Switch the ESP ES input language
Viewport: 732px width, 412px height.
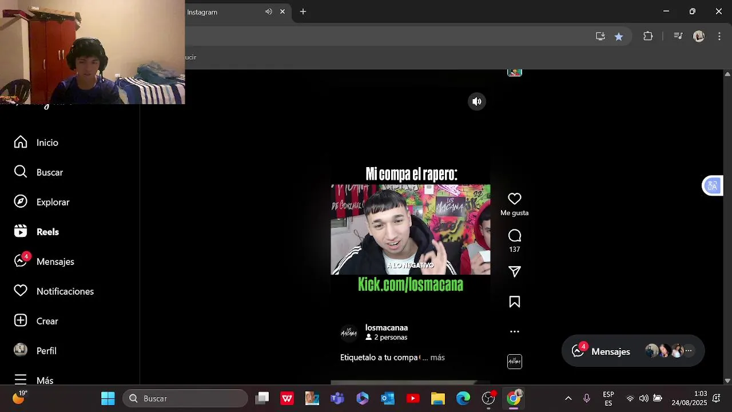click(x=608, y=398)
